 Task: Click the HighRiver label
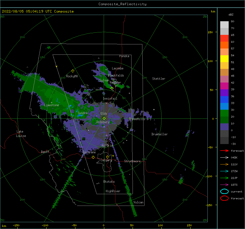(x=113, y=191)
